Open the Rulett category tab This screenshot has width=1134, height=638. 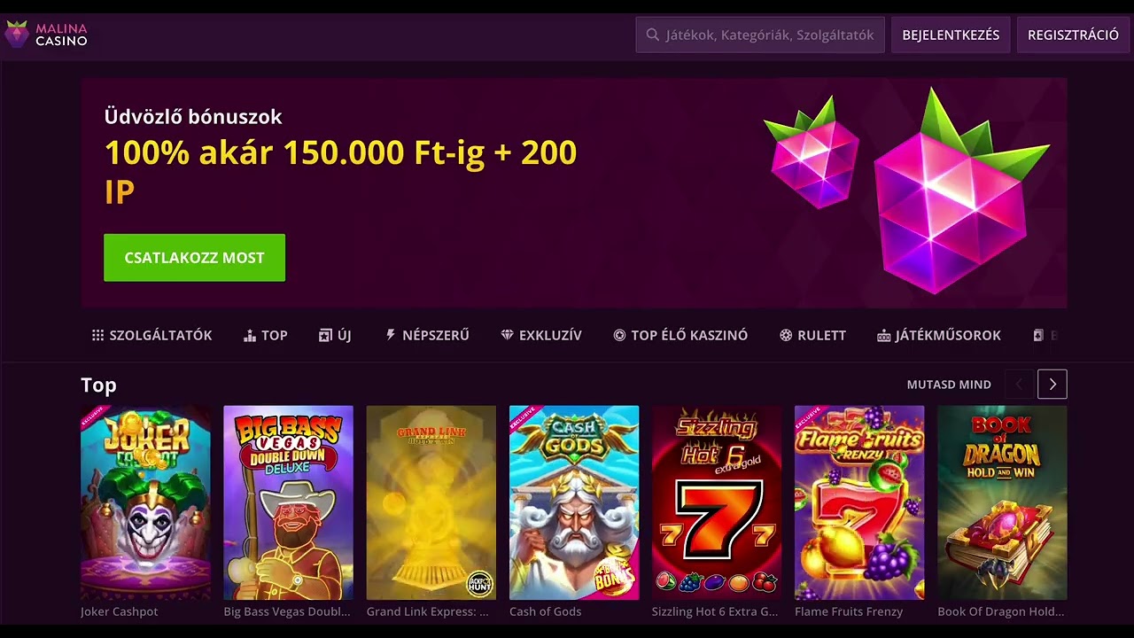pos(812,335)
